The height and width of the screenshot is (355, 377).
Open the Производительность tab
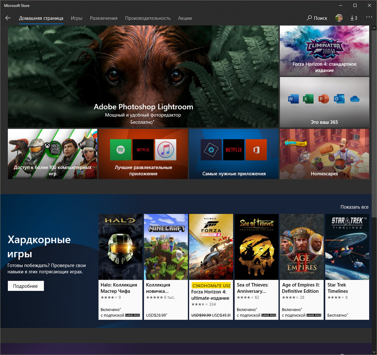click(x=148, y=18)
